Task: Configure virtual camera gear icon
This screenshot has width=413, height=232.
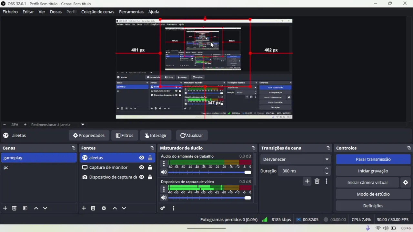Action: (x=406, y=182)
